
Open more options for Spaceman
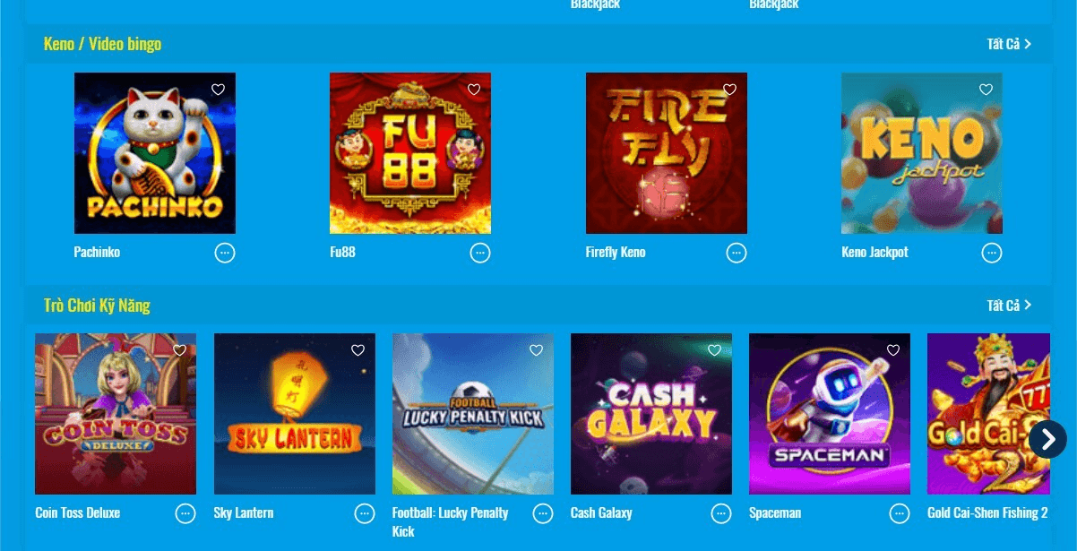(900, 513)
